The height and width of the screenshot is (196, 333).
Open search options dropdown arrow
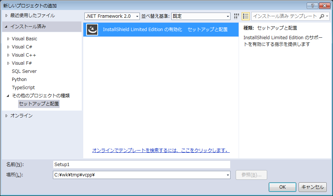coord(327,16)
